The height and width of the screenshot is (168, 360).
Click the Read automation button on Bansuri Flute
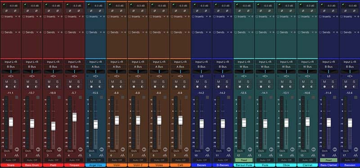(x=244, y=160)
